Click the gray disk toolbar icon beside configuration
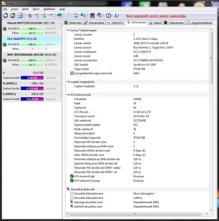Image resolution: width=219 pixels, height=221 pixels. tap(100, 15)
